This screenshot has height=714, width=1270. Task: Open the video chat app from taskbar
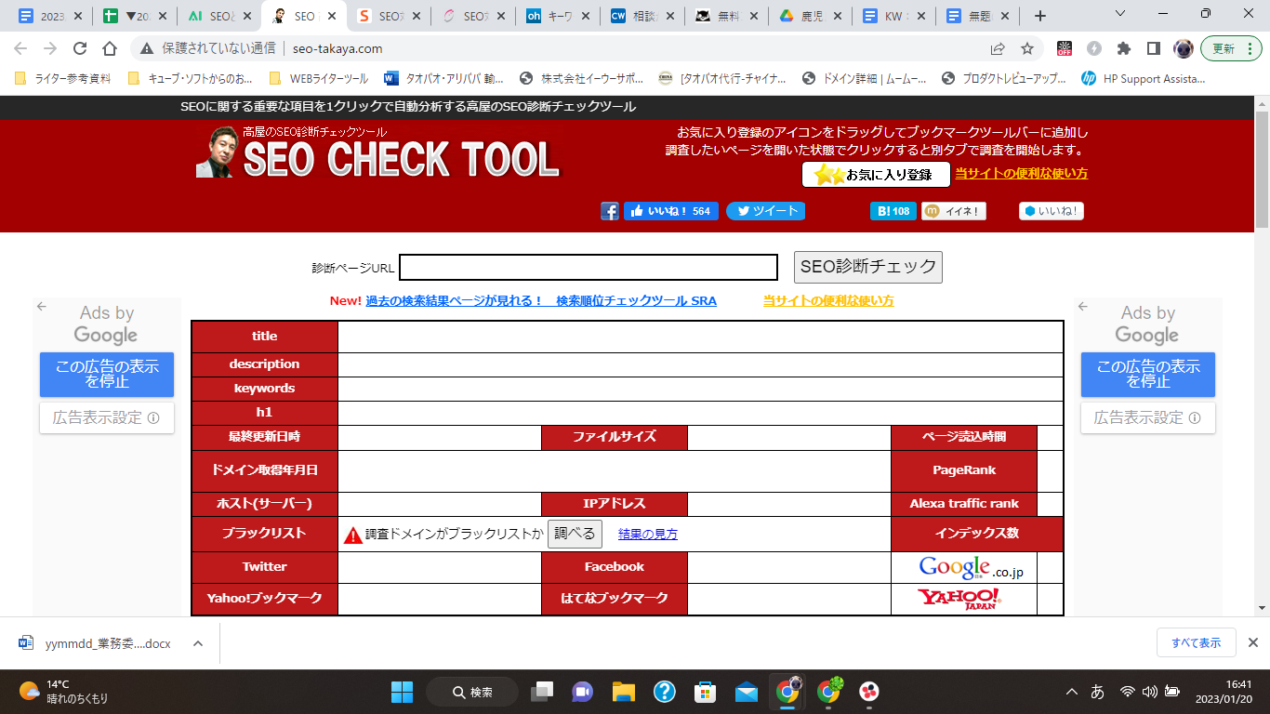point(582,692)
